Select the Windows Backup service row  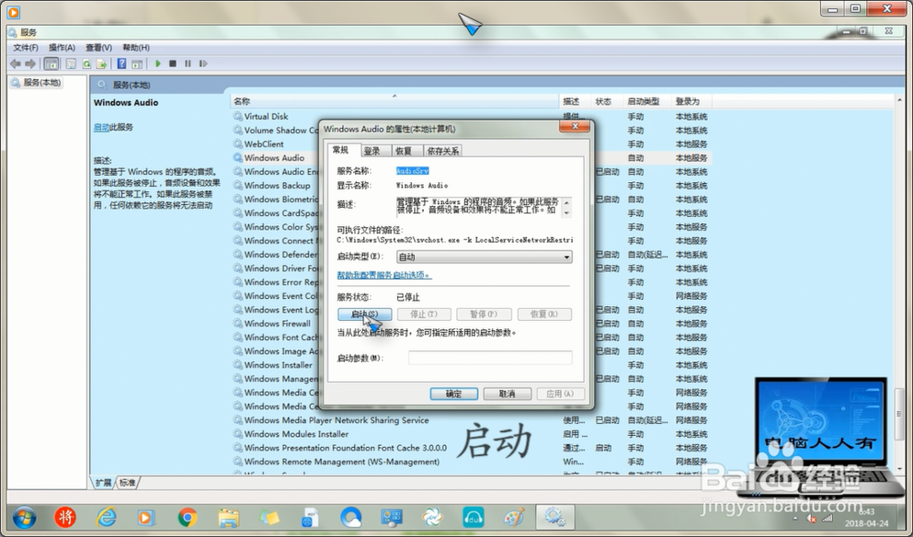tap(278, 185)
